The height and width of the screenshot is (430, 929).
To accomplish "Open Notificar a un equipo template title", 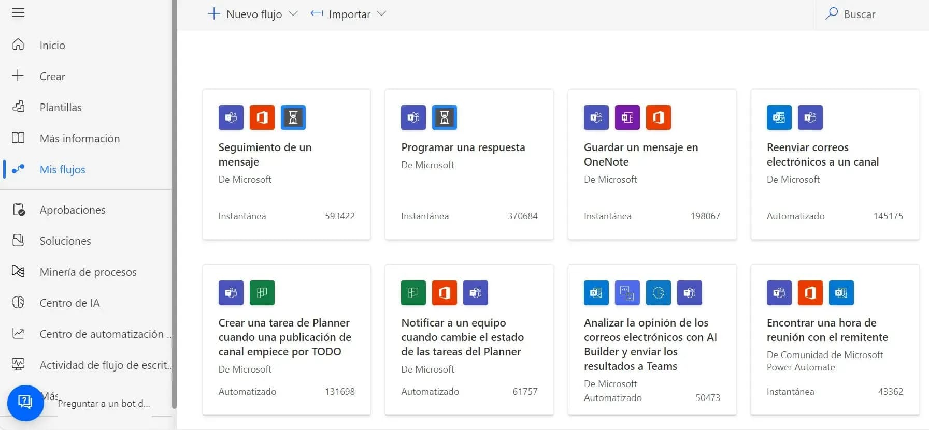I will (462, 337).
